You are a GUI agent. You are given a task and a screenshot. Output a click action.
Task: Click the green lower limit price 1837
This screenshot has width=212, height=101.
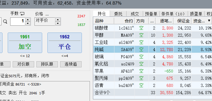(x=81, y=25)
